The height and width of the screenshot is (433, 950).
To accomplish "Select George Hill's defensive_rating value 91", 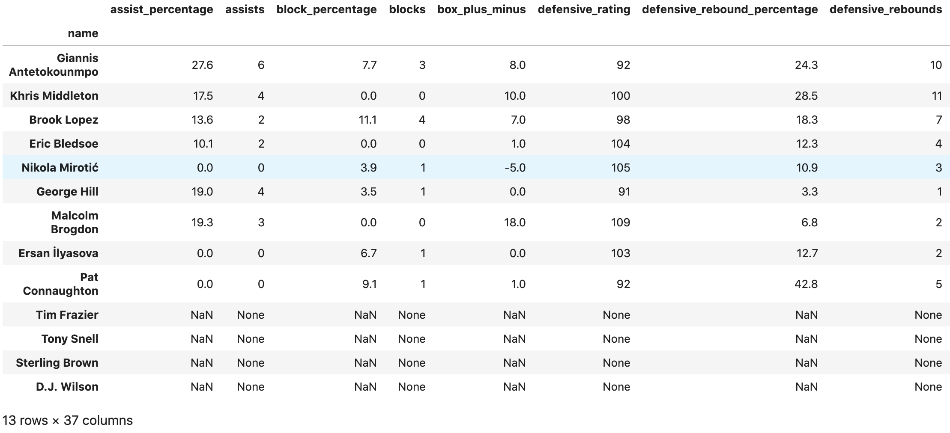I will pyautogui.click(x=624, y=192).
